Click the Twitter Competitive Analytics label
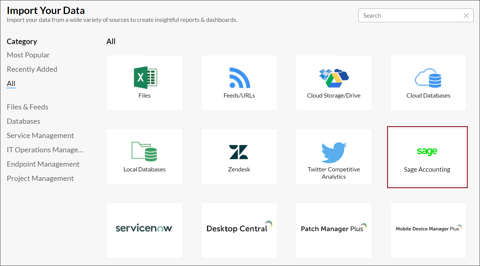This screenshot has height=266, width=480. tap(334, 173)
